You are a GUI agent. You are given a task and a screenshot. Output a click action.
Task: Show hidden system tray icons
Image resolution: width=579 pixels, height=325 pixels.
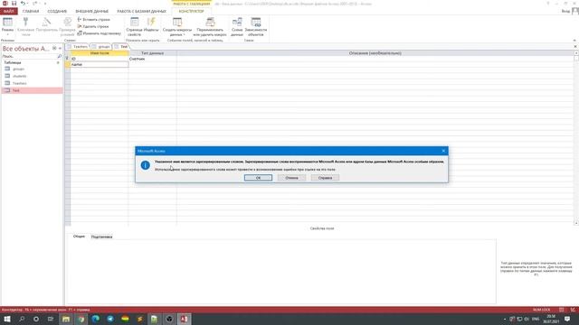tap(505, 319)
